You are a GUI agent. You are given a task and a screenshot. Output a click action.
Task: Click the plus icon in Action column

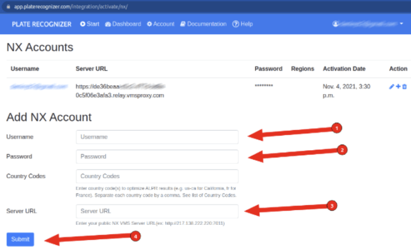tap(398, 86)
